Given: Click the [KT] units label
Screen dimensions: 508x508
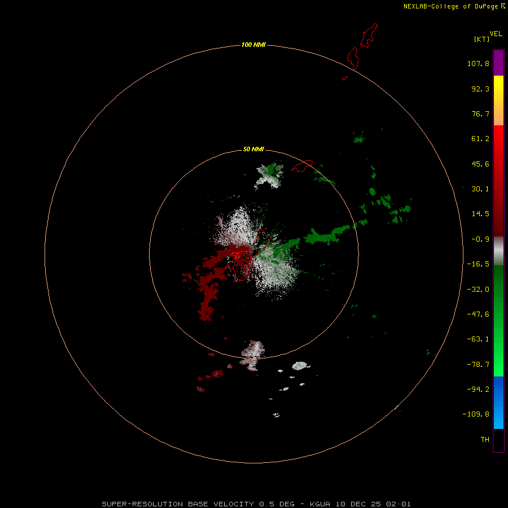Looking at the screenshot, I should 481,39.
